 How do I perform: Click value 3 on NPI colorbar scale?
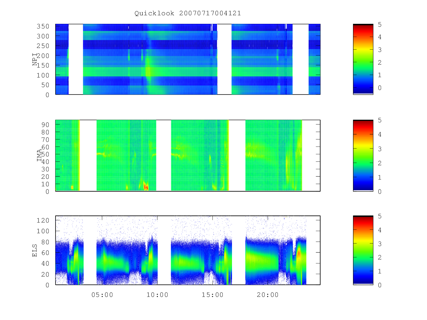pos(380,50)
